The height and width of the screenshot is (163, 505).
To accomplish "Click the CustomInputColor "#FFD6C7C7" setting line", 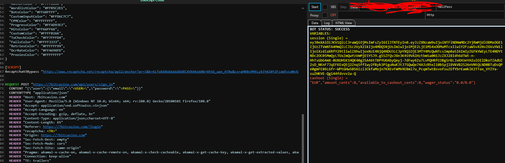I will 41,17.
